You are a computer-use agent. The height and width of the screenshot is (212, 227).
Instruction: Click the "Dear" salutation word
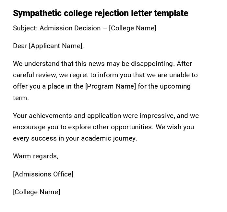(20, 46)
